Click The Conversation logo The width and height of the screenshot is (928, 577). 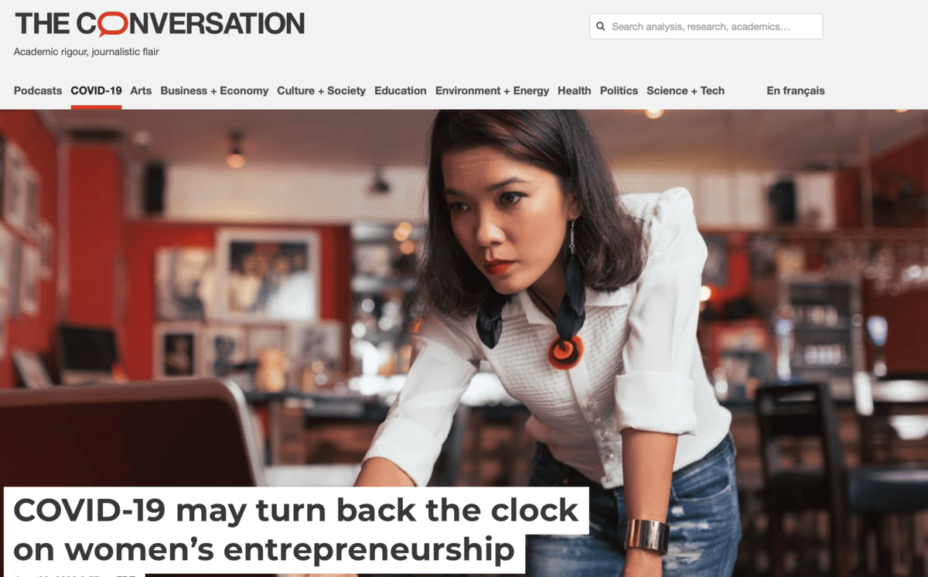click(x=159, y=23)
